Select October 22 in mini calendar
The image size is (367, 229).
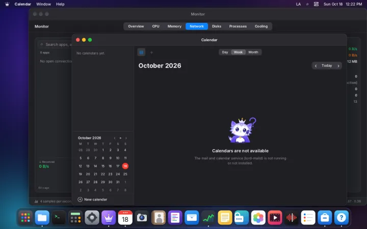103,174
